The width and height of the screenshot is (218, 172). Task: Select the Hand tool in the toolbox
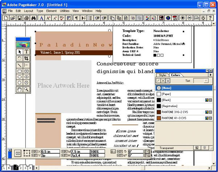coord(20,89)
